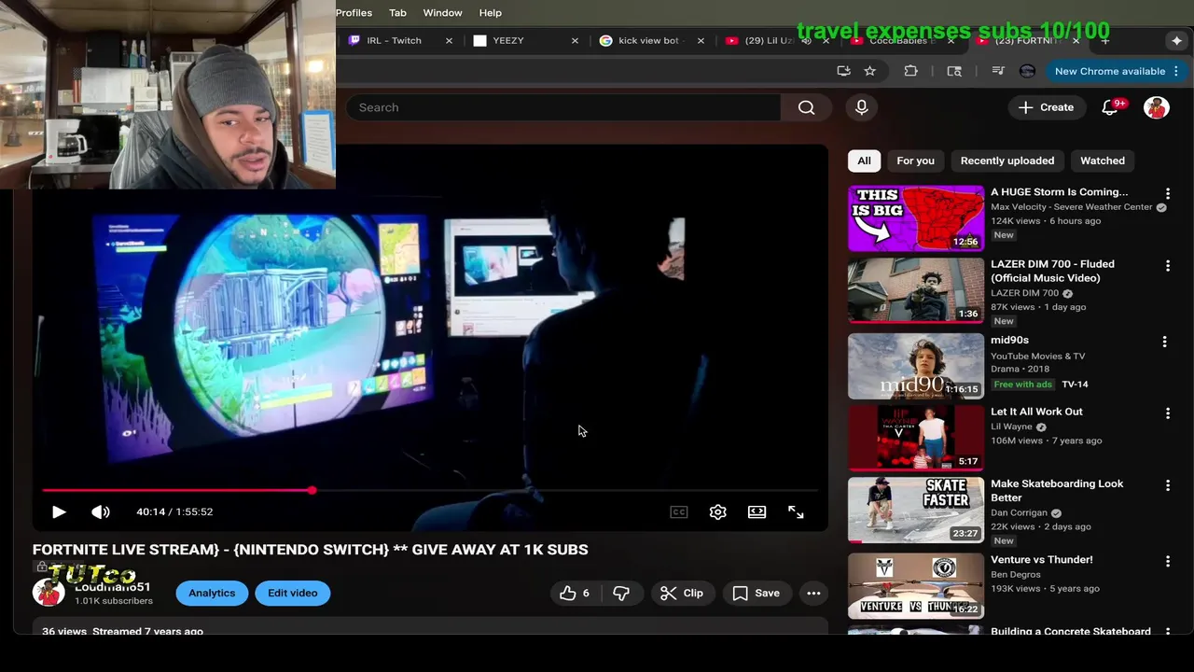Visit Dan Corrigan channel link

1019,512
